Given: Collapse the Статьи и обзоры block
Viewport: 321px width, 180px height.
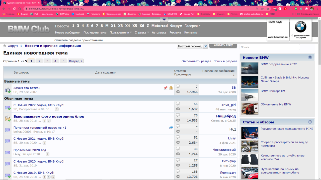Looking at the screenshot, I should pos(310,122).
